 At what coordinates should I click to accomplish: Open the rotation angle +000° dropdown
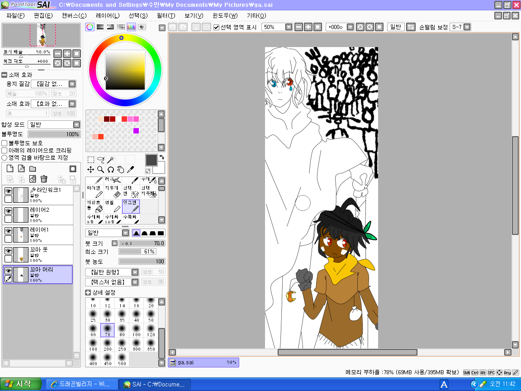pos(350,27)
